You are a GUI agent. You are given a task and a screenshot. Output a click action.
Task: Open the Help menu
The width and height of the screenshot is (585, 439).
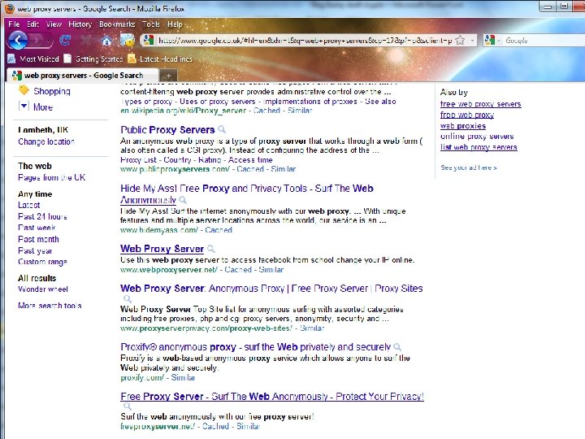[175, 24]
